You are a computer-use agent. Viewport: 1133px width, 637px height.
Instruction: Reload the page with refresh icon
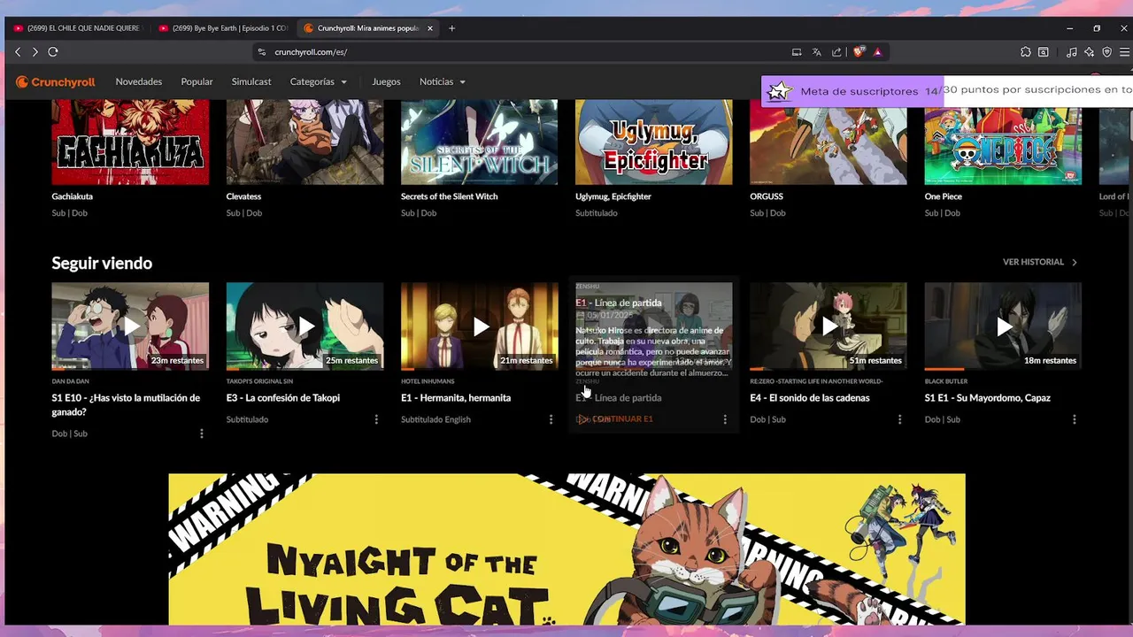(53, 52)
